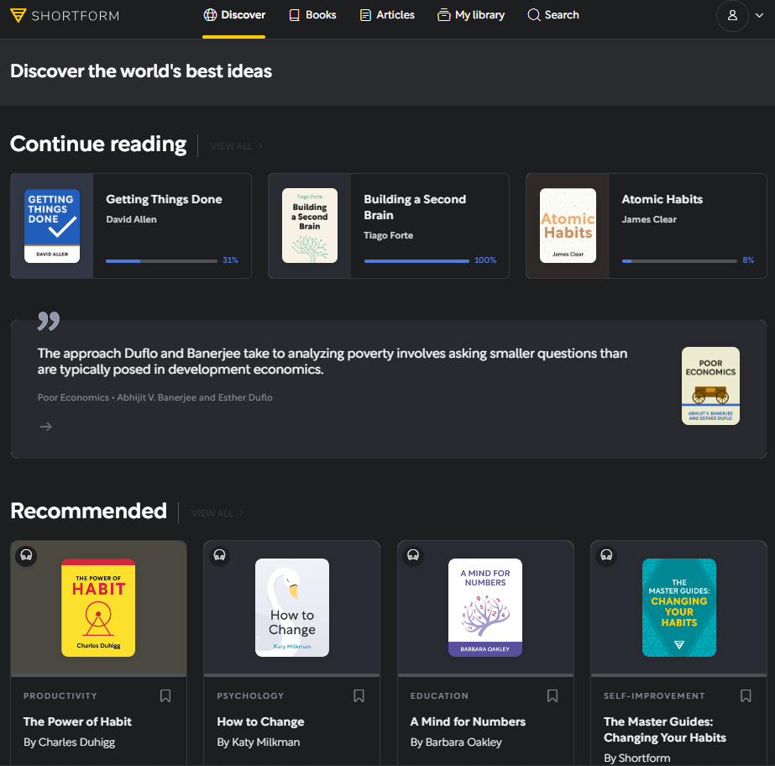Click the Building a Second Brain title

point(415,207)
